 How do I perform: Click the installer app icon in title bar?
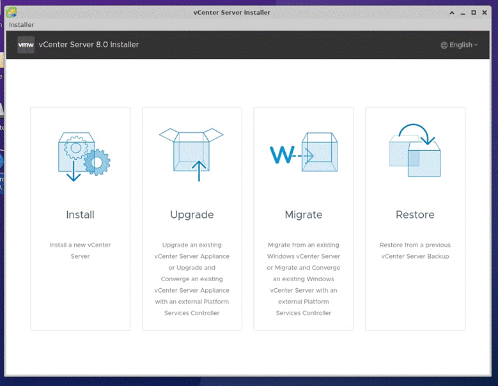12,13
